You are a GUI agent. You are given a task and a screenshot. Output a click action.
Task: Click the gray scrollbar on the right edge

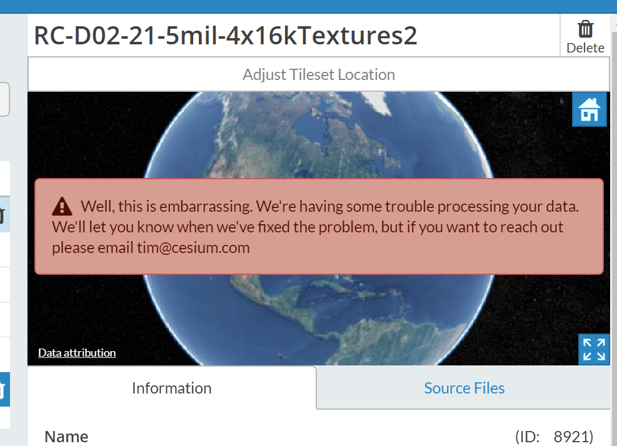click(613, 219)
